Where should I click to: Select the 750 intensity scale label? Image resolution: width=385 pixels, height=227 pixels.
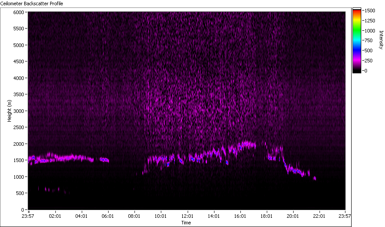(x=369, y=40)
